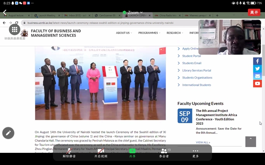Open the RESEARCH menu
Screen dimensions: 265x165
click(x=174, y=33)
